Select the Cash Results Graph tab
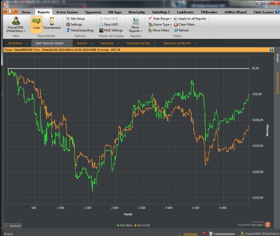 [49, 43]
